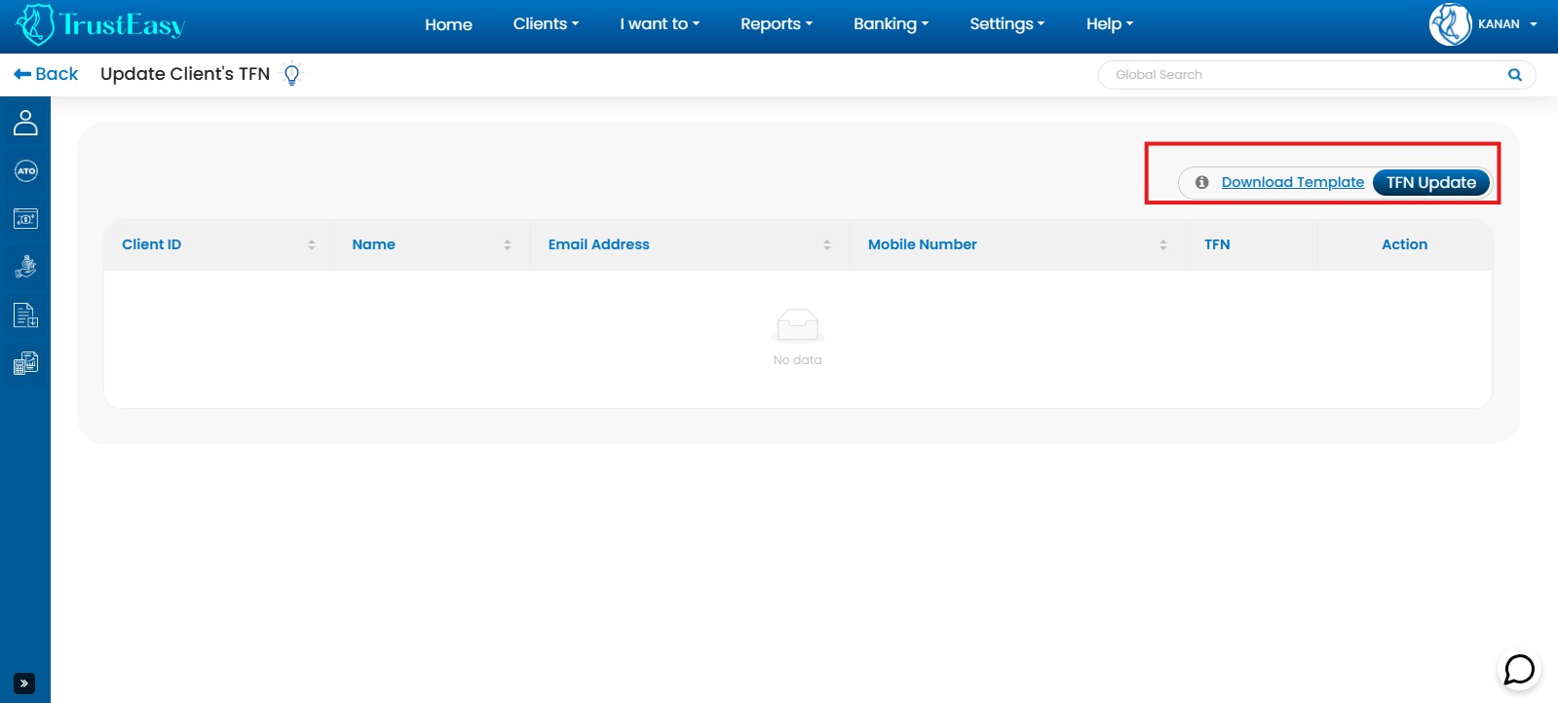This screenshot has height=703, width=1558.
Task: Open the Banking dropdown menu
Action: 891,24
